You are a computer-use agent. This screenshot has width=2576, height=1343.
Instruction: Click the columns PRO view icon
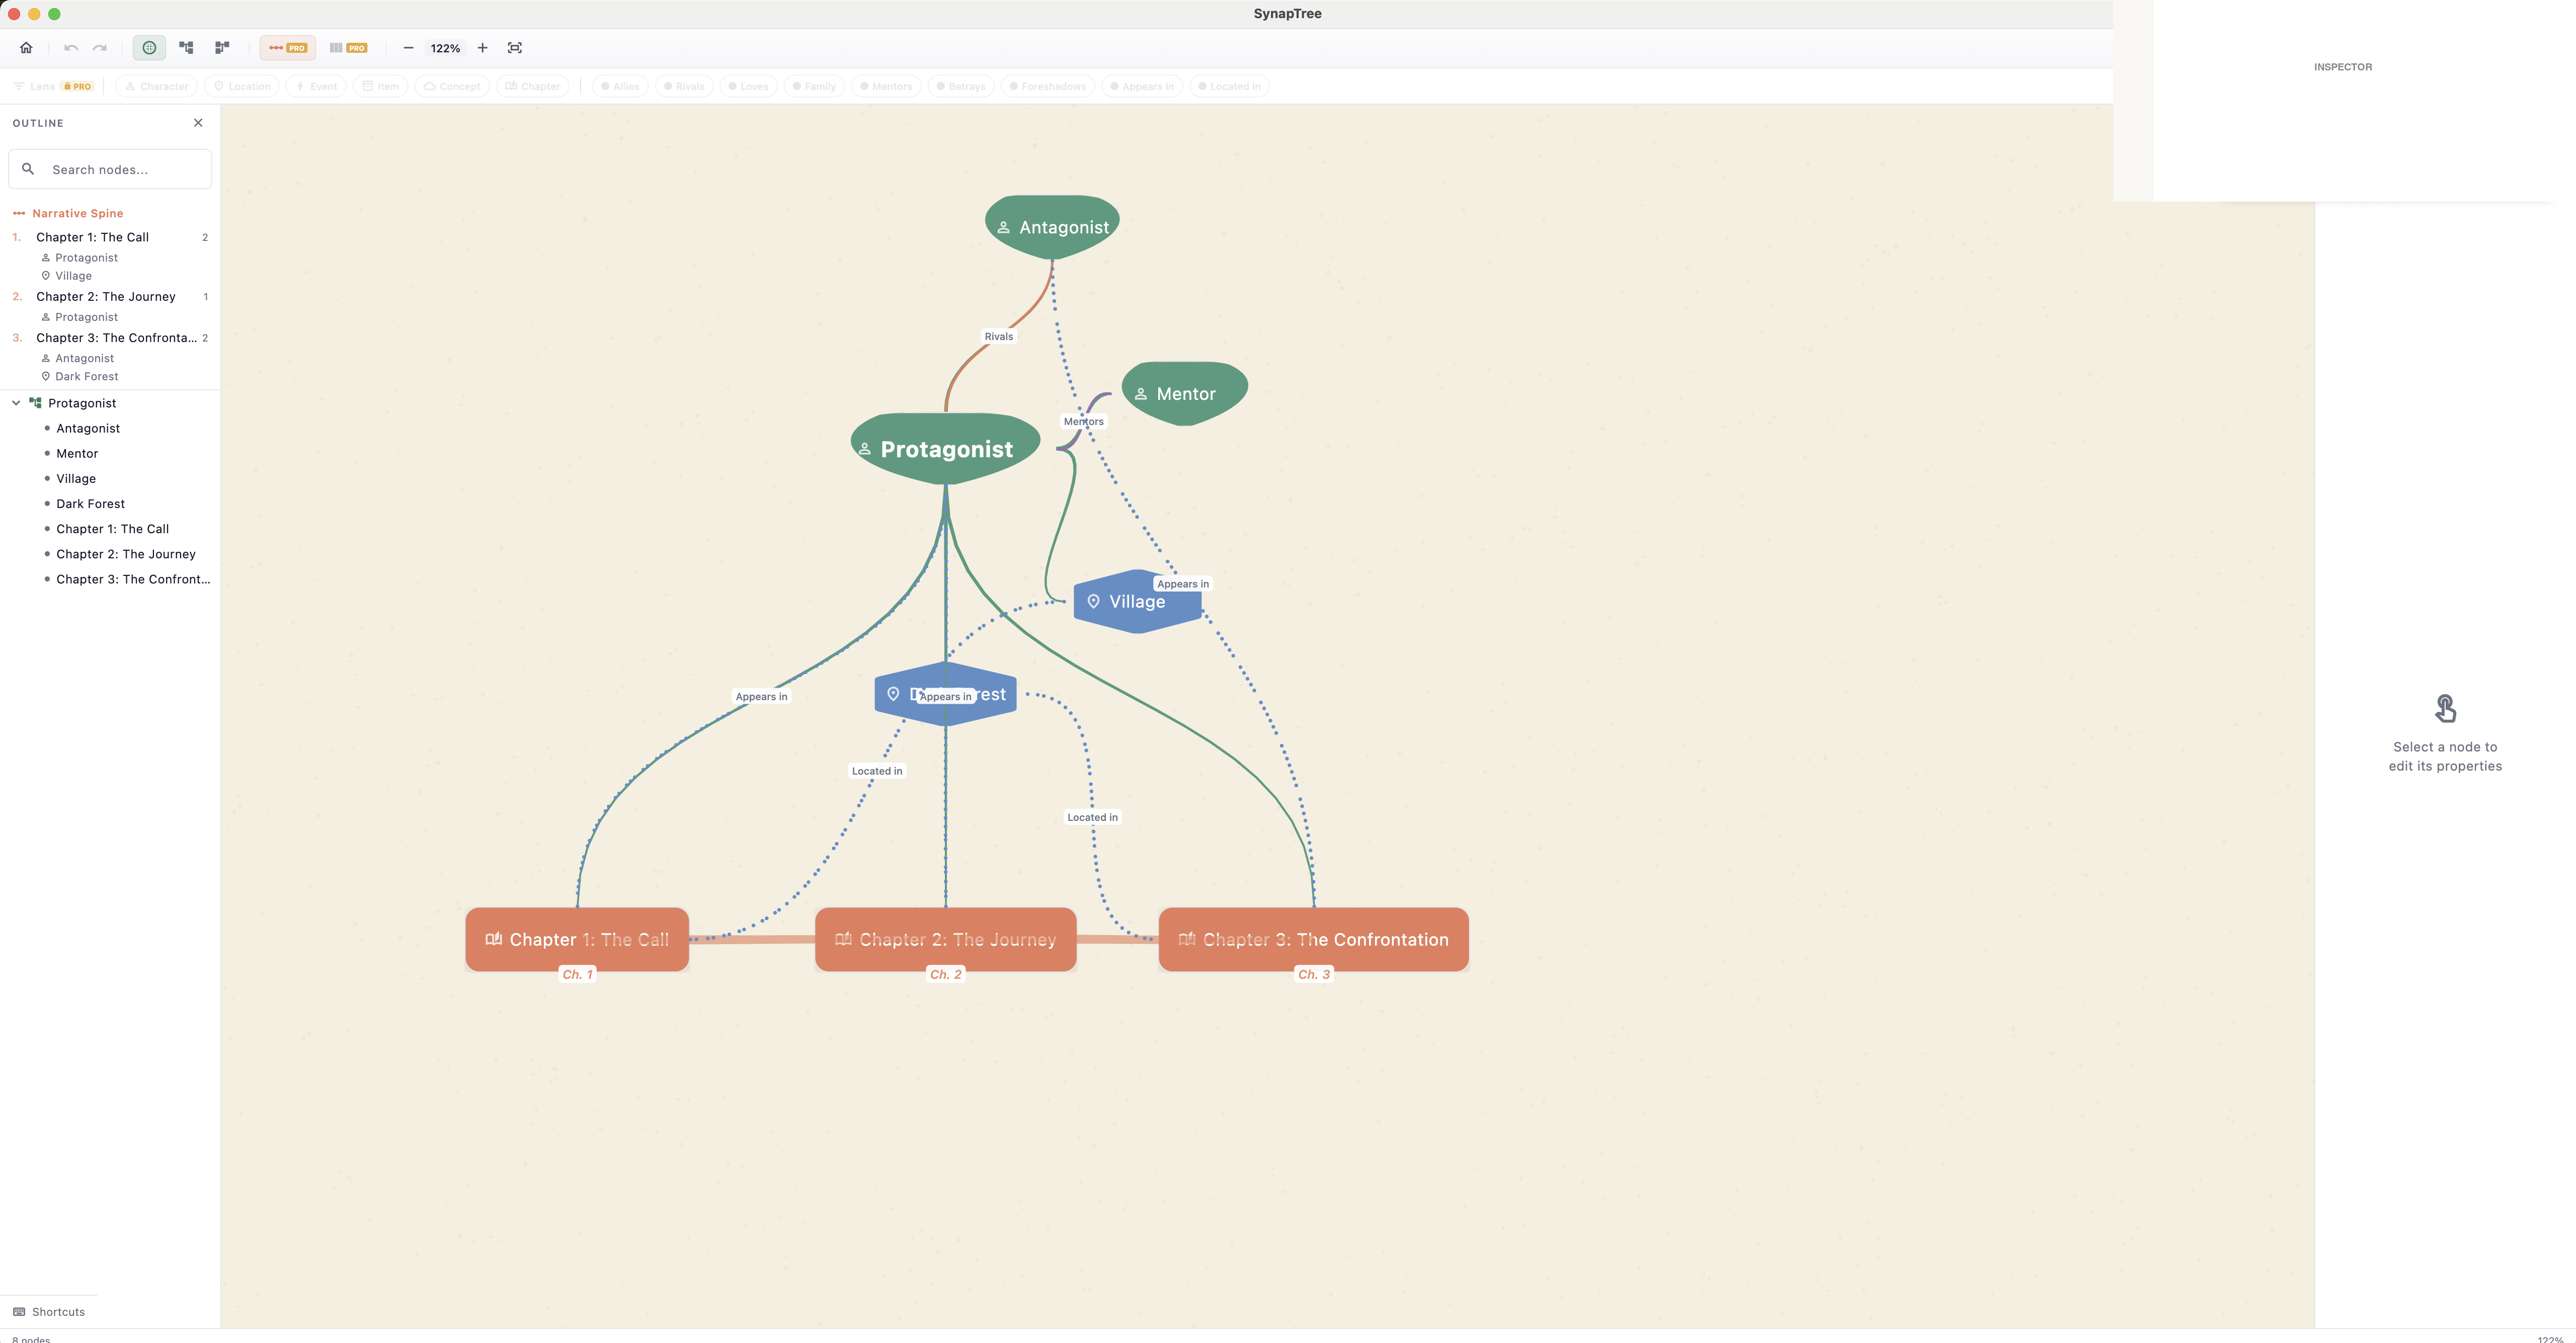pos(347,47)
